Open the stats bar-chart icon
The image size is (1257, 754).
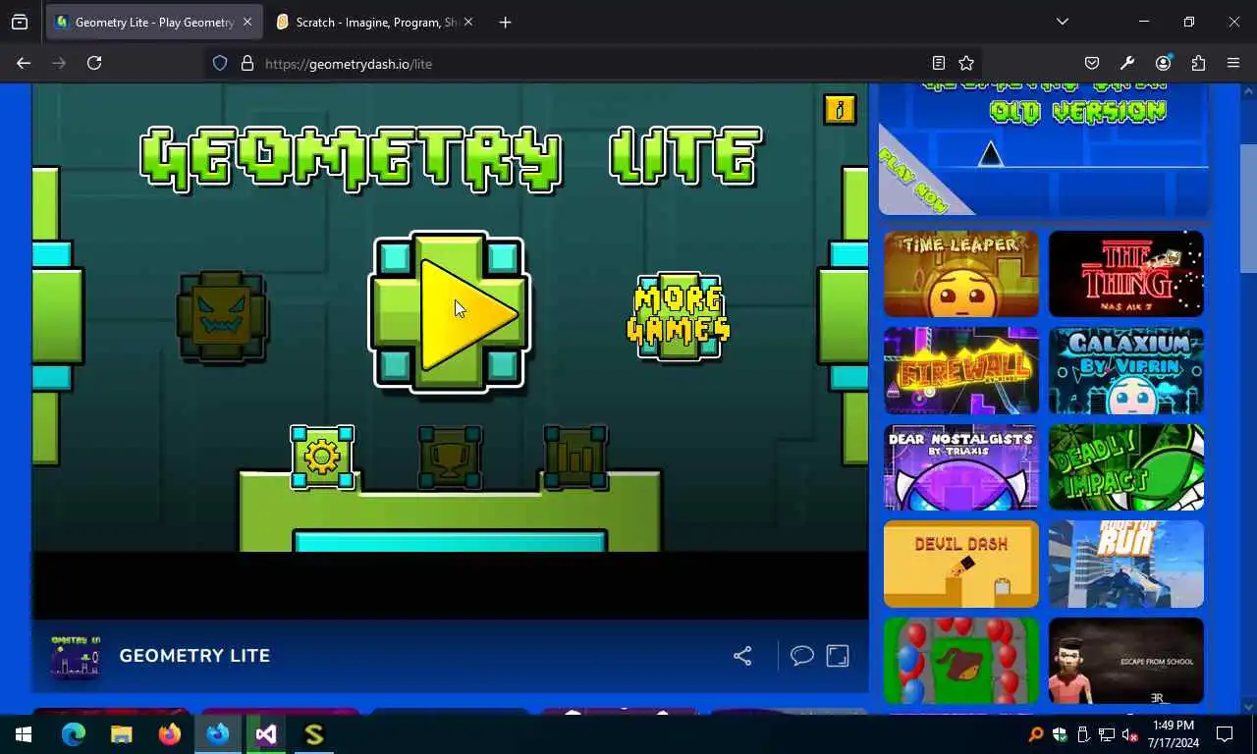[575, 457]
